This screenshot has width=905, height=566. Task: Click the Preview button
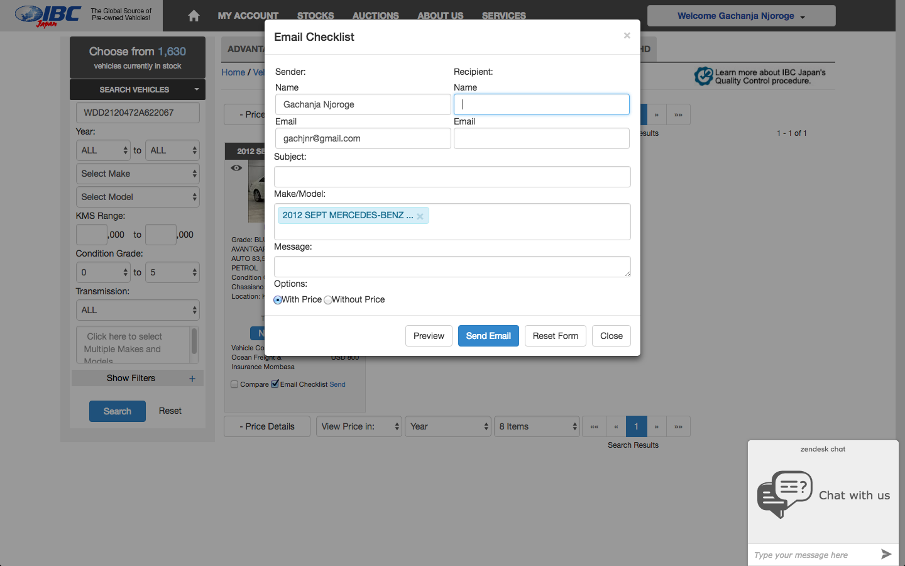(x=429, y=336)
